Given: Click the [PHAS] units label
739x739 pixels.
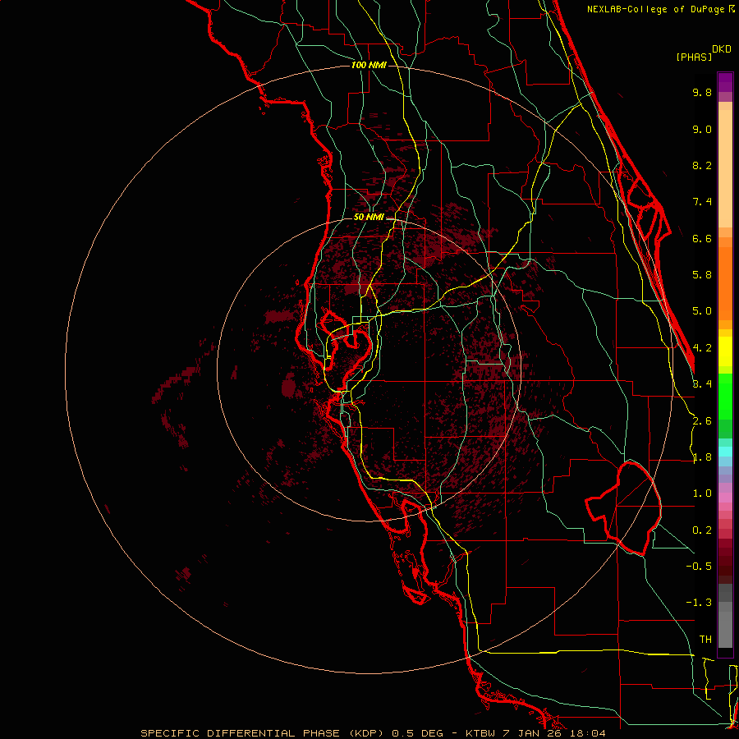Looking at the screenshot, I should (x=693, y=57).
